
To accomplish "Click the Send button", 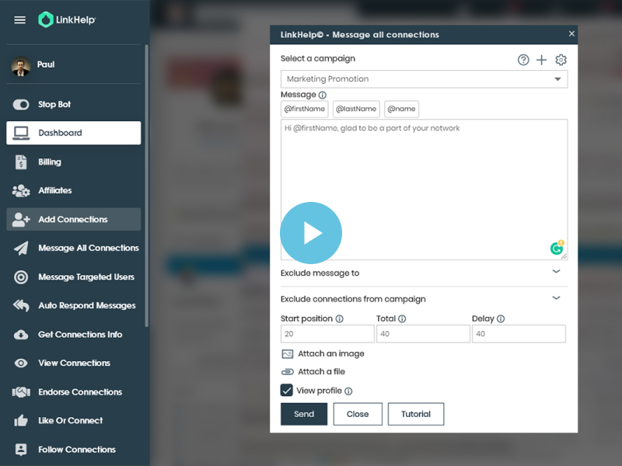I will 304,414.
